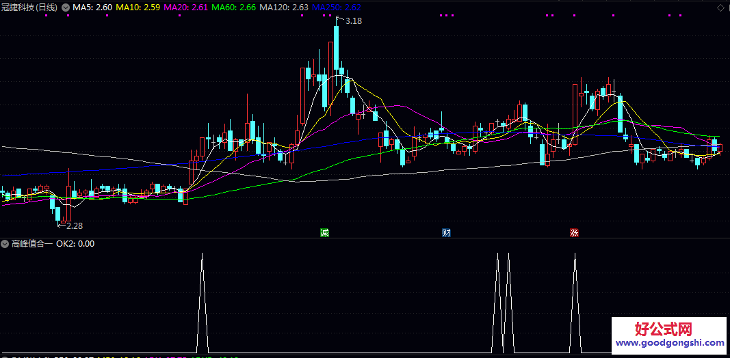Select the green MA60: 2.66 label

point(234,8)
